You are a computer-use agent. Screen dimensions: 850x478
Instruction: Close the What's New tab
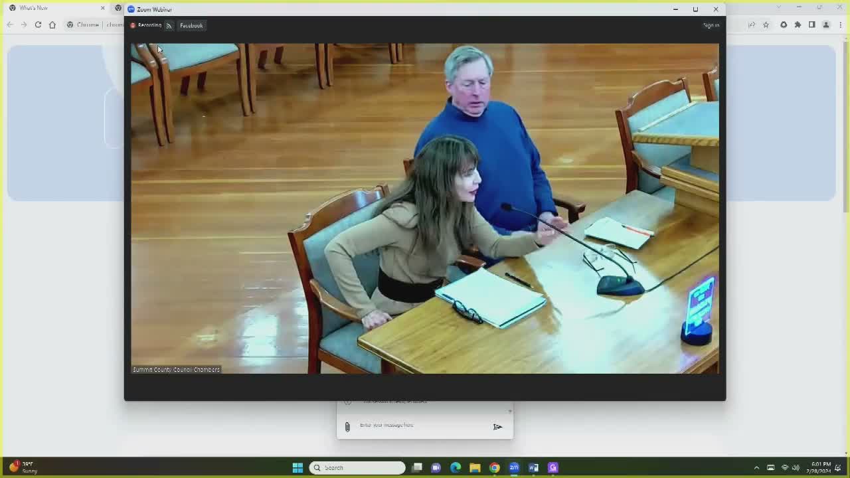pyautogui.click(x=102, y=8)
